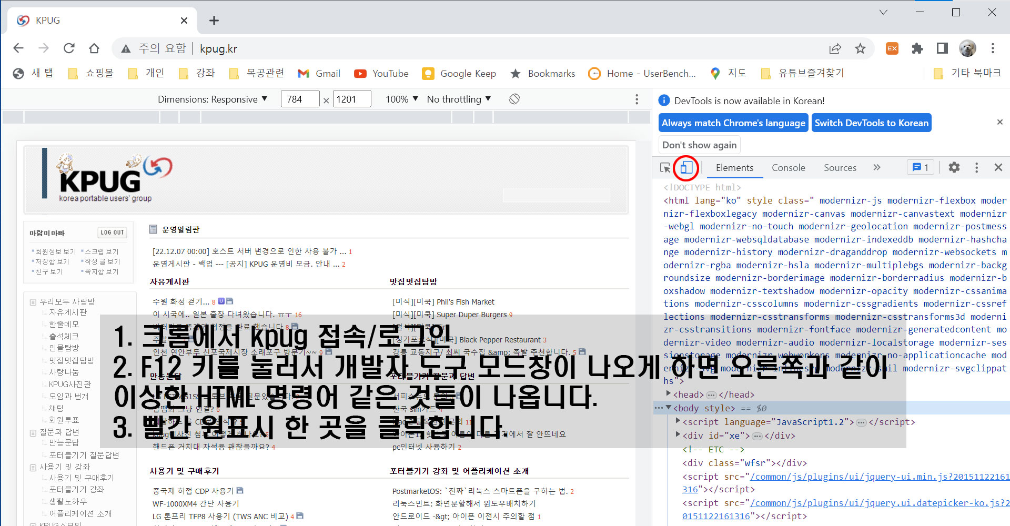Click the width field showing 784
Screen dimensions: 1010x526
(x=300, y=99)
